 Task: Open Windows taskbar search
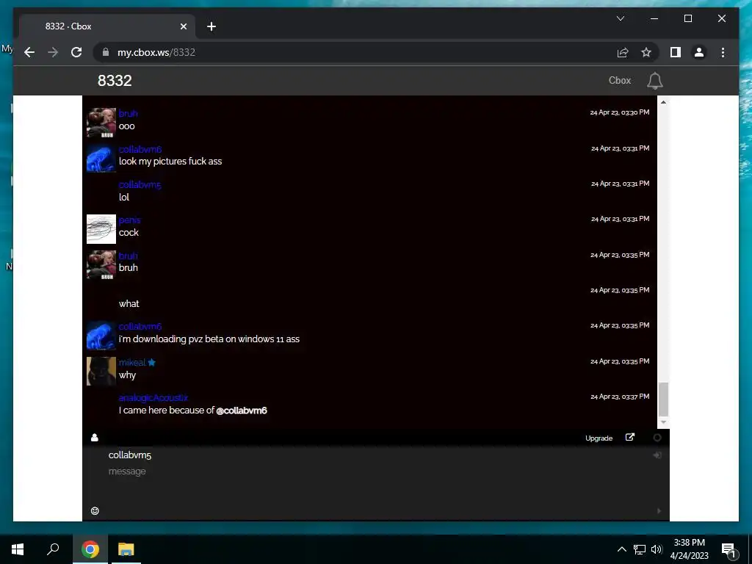coord(53,549)
